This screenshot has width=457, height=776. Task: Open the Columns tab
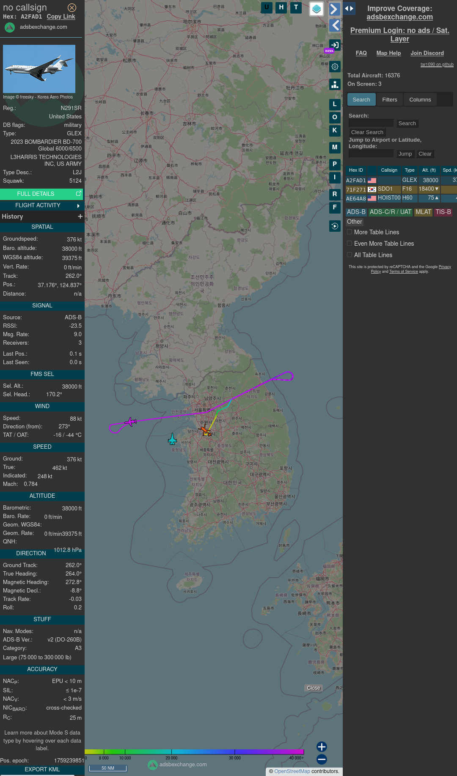tap(420, 100)
